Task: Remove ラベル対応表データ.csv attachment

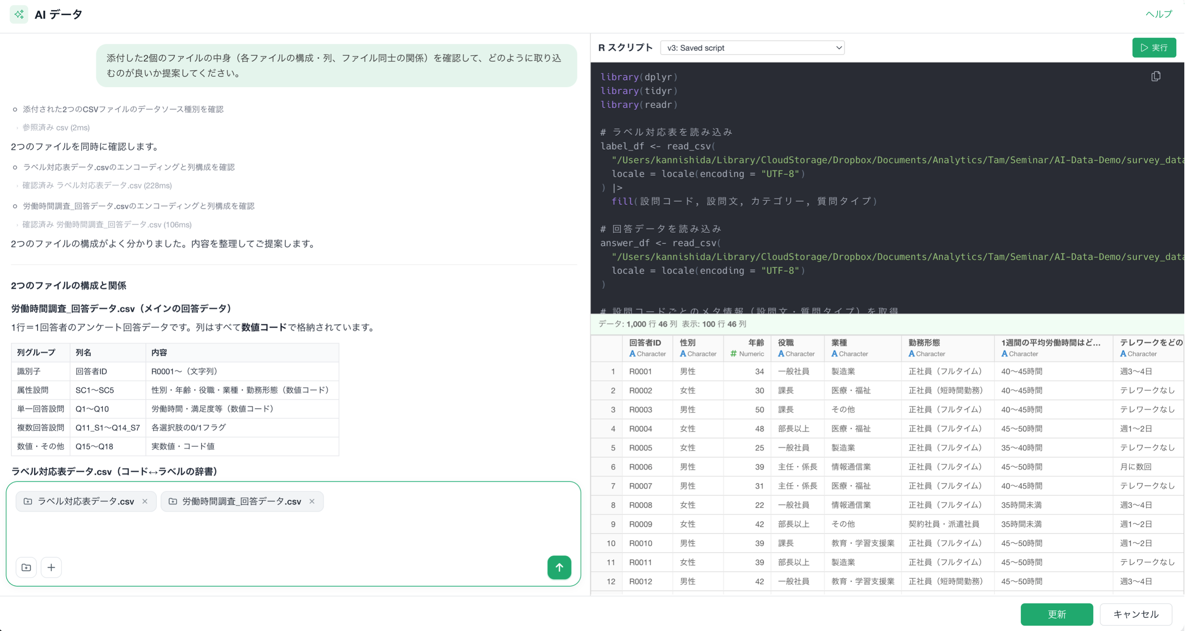Action: tap(145, 501)
